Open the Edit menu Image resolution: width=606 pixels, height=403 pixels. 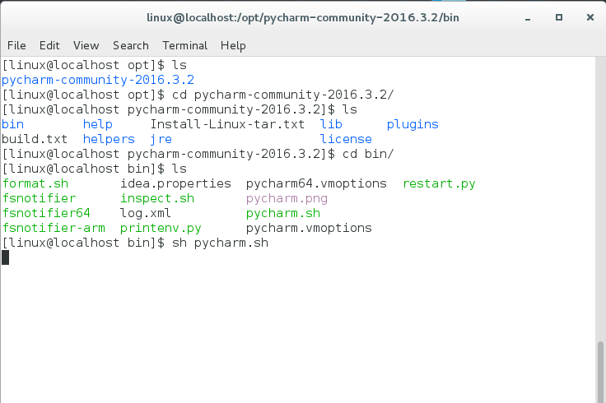(49, 45)
